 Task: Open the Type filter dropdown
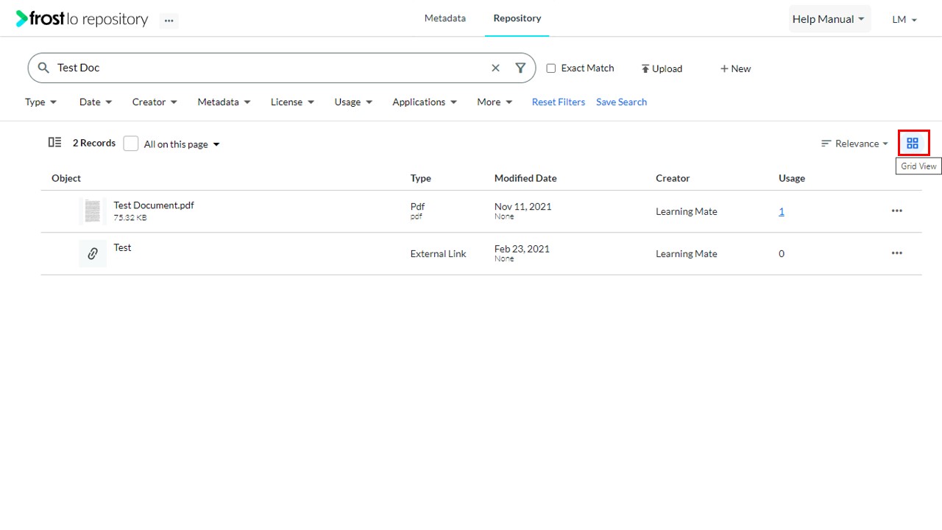point(40,102)
